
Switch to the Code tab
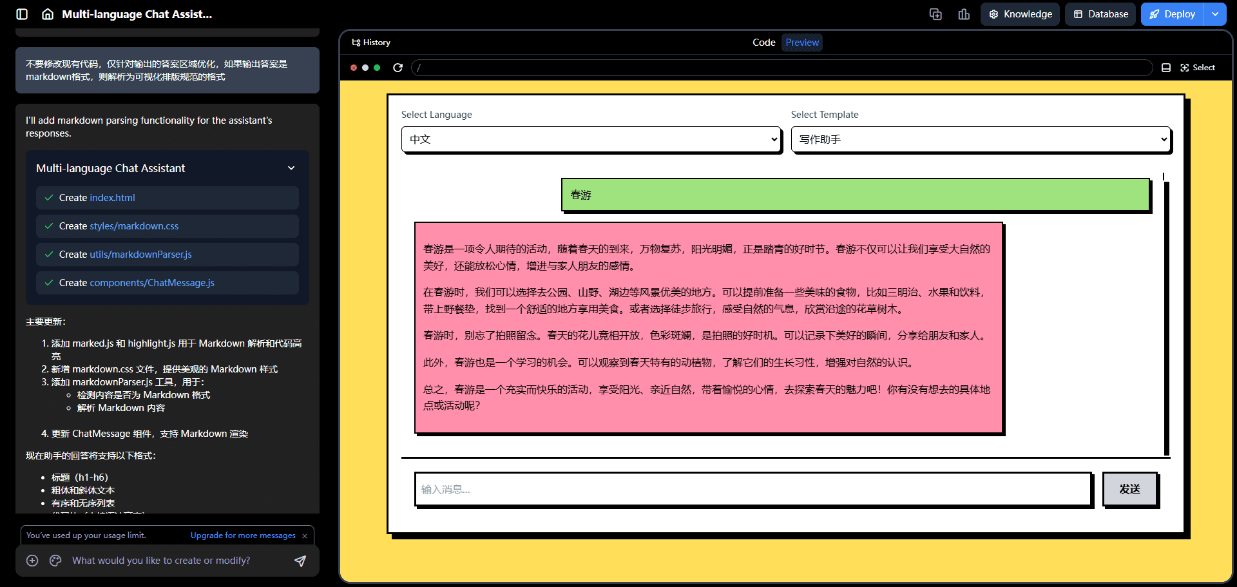point(763,43)
